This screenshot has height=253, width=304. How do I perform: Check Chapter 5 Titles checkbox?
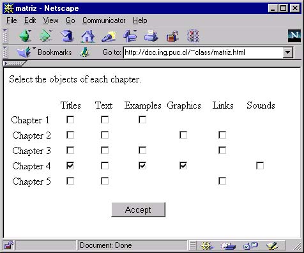70,181
